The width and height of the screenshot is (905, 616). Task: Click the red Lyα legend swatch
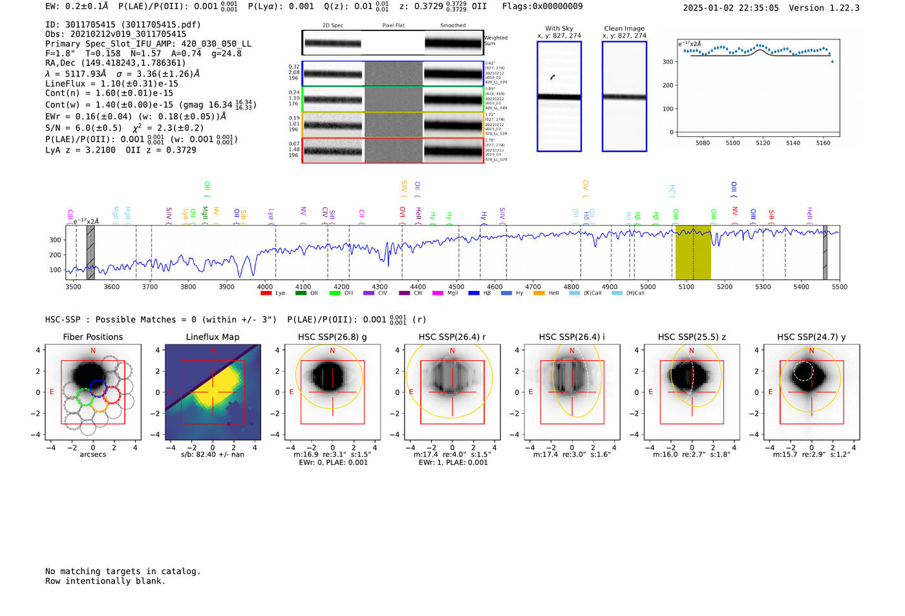click(x=266, y=293)
